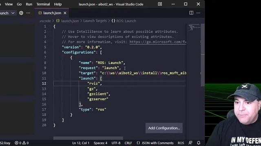Click the vertical scrollbar of editor

(203, 55)
